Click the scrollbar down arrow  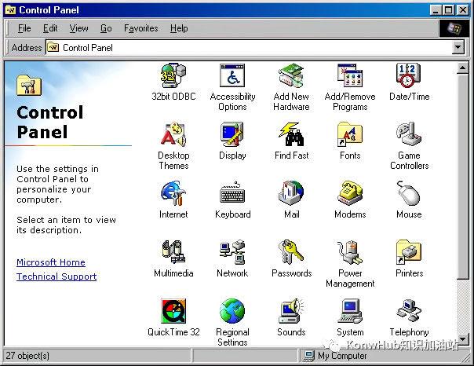[462, 339]
